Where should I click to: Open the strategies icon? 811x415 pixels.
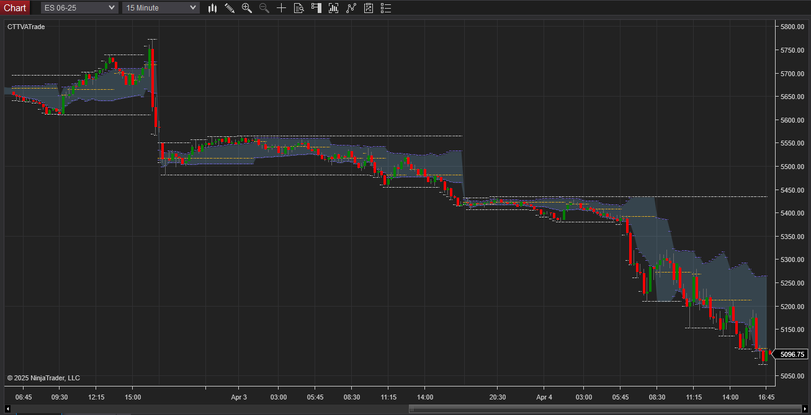[x=369, y=8]
